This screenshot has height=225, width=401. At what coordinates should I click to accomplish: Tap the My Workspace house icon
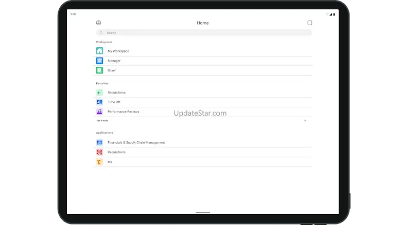(99, 51)
